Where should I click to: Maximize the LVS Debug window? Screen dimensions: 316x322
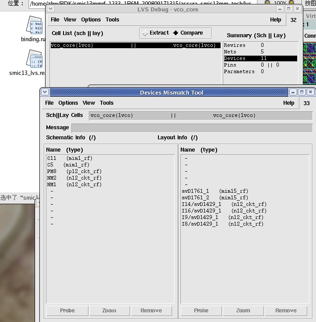coord(288,9)
